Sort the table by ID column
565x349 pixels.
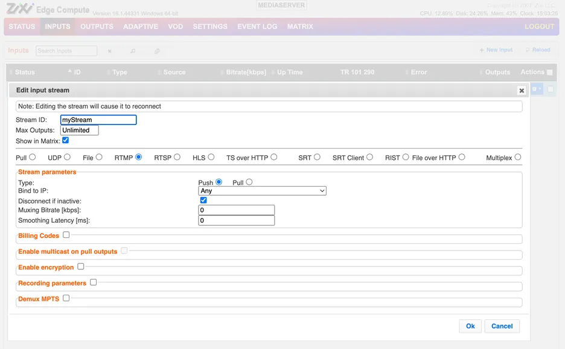point(77,72)
